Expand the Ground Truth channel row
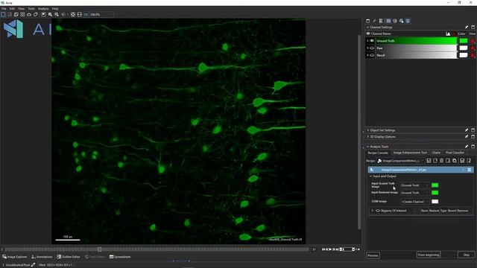Viewport: 477px width, 268px height. click(367, 41)
